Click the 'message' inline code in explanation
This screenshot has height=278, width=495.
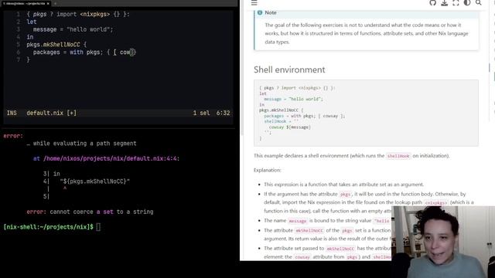tap(297, 221)
